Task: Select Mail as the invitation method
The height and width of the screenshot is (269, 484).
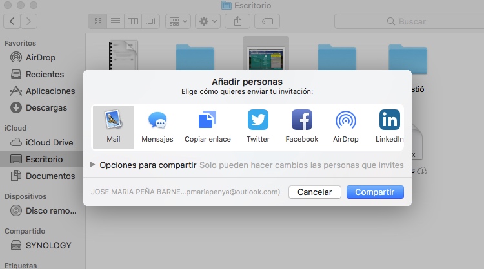Action: [114, 127]
